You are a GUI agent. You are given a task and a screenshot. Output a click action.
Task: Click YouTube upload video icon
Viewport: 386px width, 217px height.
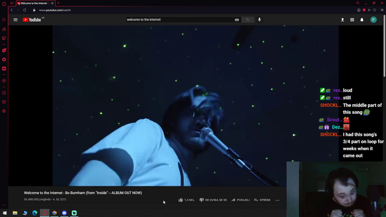pyautogui.click(x=343, y=20)
